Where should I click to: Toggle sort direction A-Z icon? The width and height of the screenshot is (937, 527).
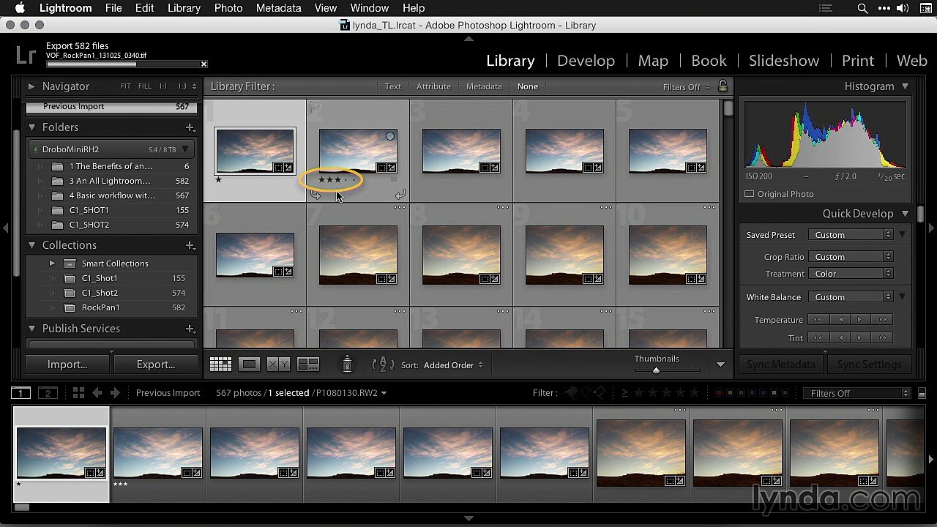tap(384, 365)
